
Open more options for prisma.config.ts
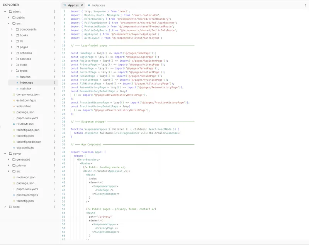(54, 195)
